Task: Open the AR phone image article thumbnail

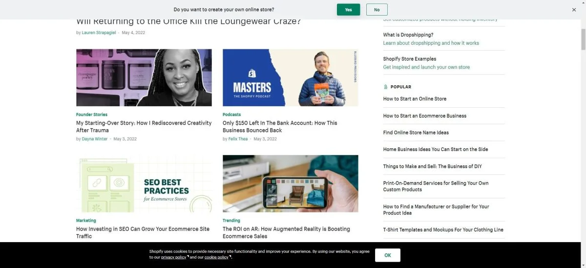Action: [290, 184]
